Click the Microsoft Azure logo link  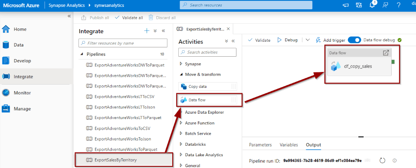coord(21,5)
